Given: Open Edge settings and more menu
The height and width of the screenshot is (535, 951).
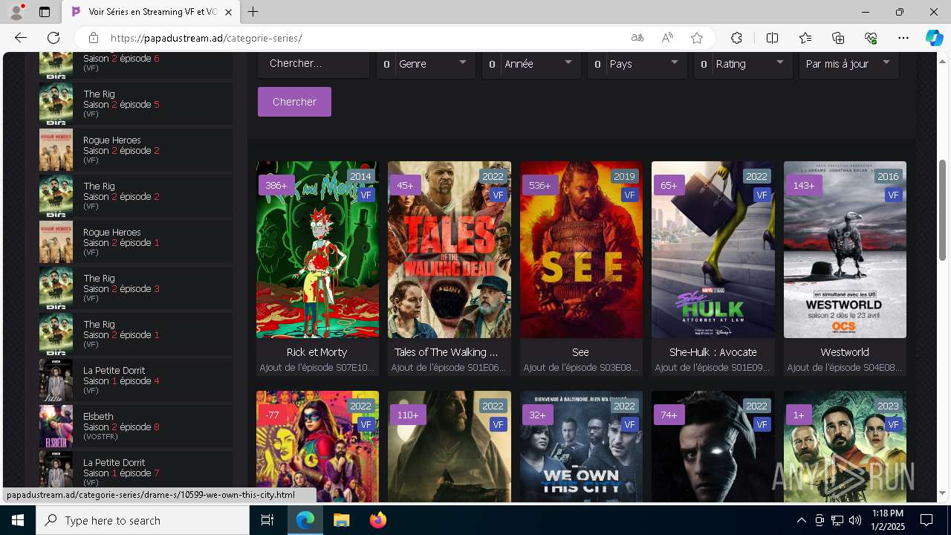Looking at the screenshot, I should [x=903, y=38].
